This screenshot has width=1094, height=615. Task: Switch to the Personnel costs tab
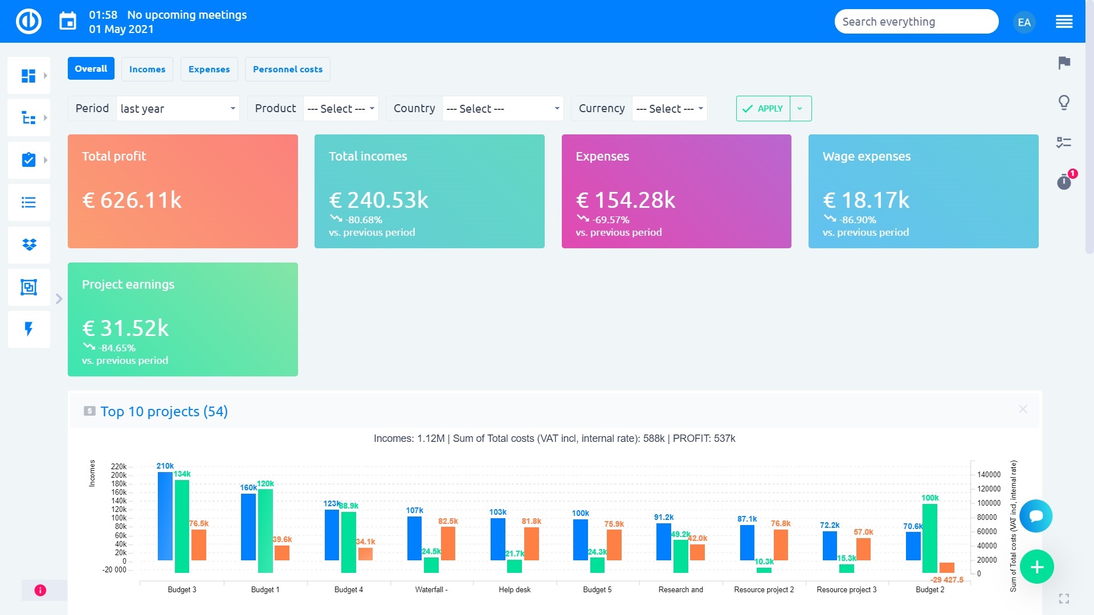[287, 69]
